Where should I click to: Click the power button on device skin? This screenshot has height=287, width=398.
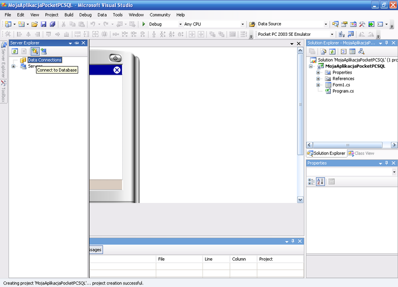[x=115, y=58]
